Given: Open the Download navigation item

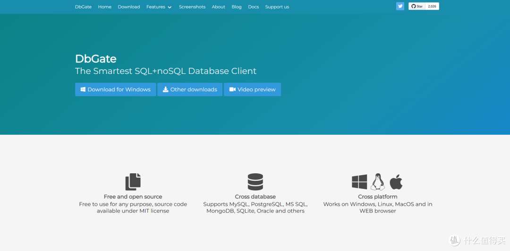Looking at the screenshot, I should pos(129,7).
